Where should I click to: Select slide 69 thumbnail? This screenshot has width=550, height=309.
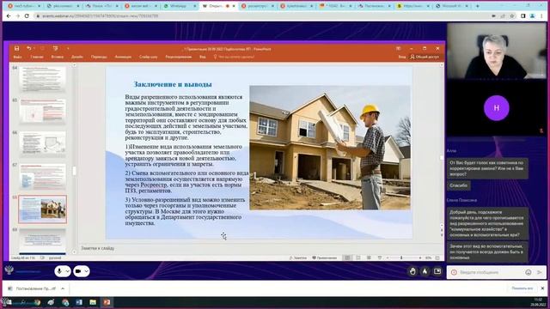tap(42, 240)
